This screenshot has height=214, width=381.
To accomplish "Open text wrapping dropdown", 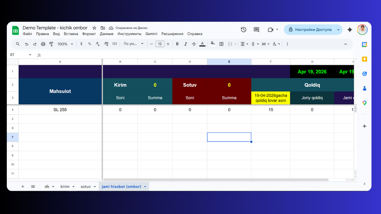I will (x=265, y=44).
